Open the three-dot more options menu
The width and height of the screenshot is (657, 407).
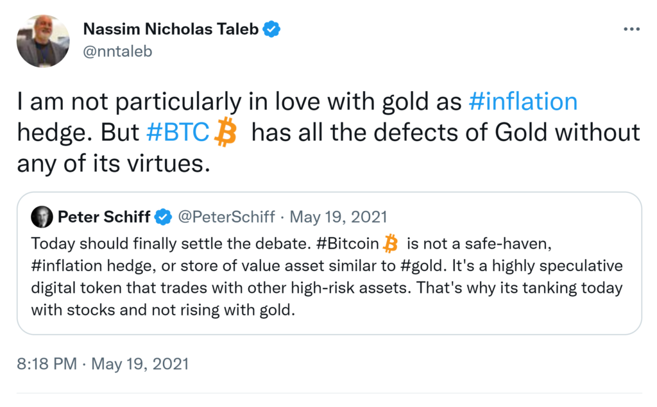631,30
